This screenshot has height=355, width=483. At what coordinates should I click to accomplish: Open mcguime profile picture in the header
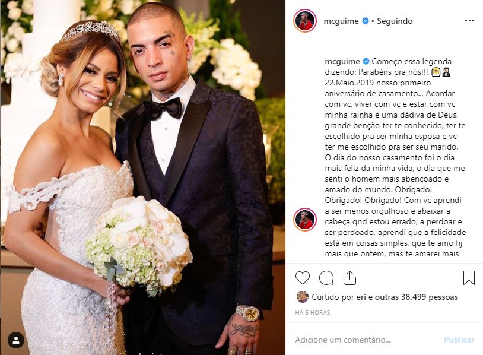(305, 21)
